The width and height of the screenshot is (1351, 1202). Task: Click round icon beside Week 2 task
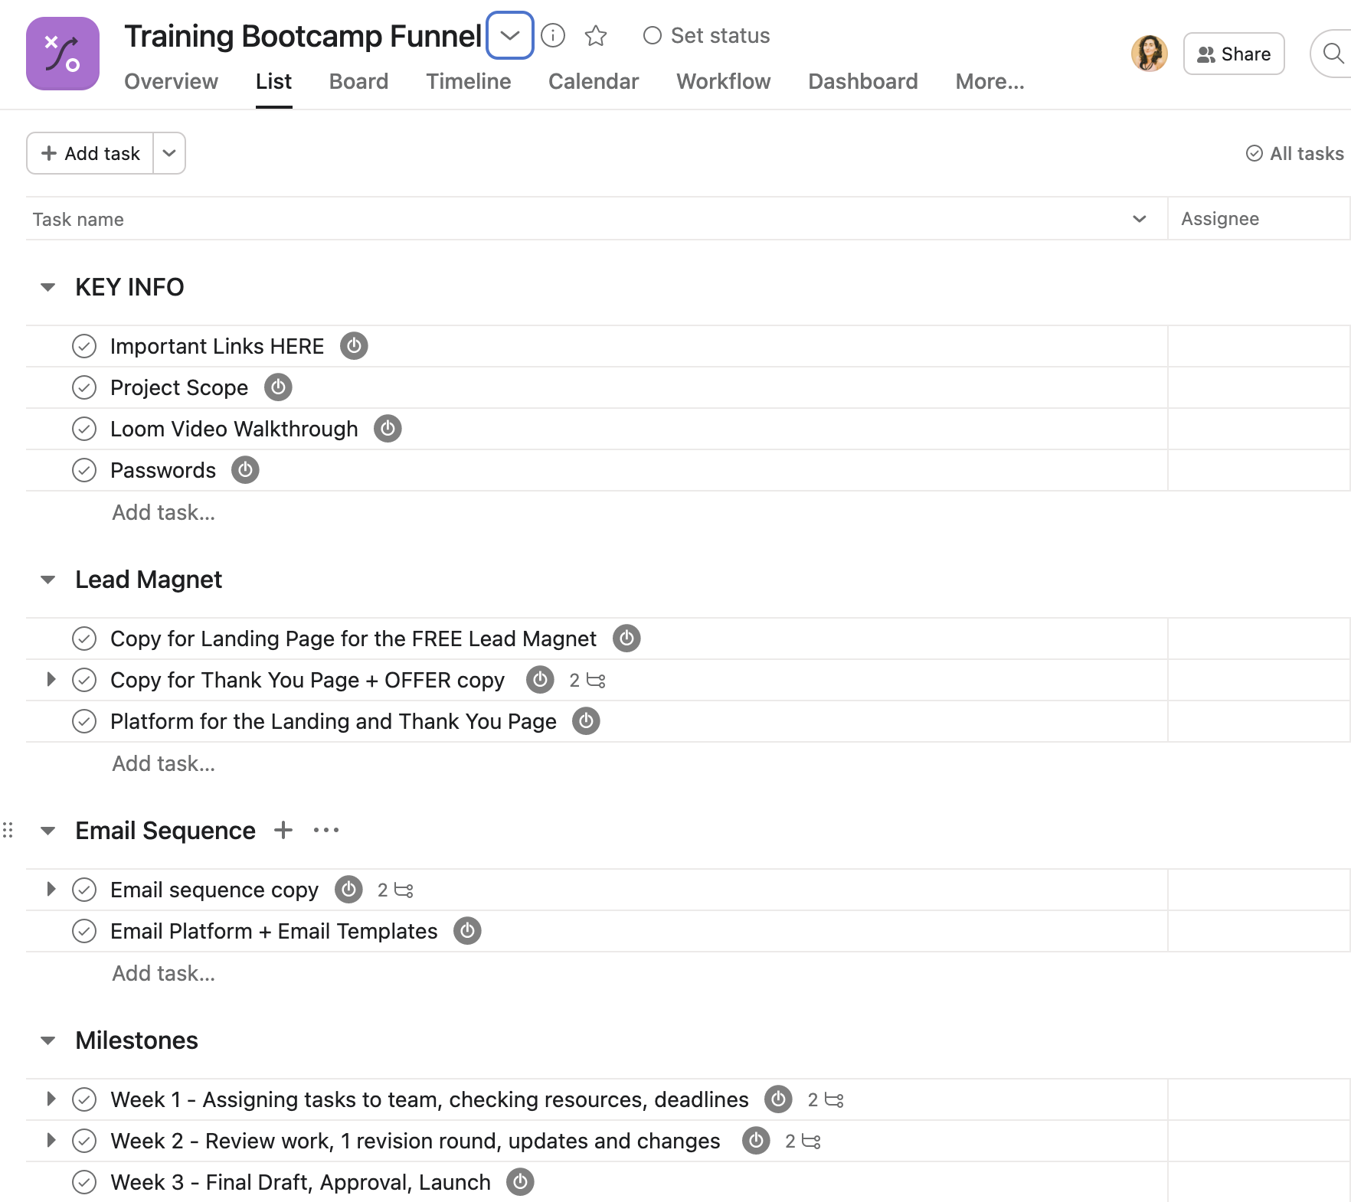pyautogui.click(x=756, y=1141)
